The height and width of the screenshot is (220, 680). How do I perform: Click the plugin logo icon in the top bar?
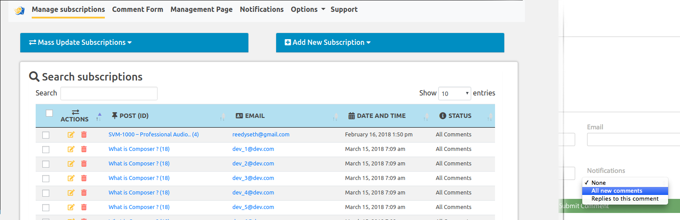(19, 10)
